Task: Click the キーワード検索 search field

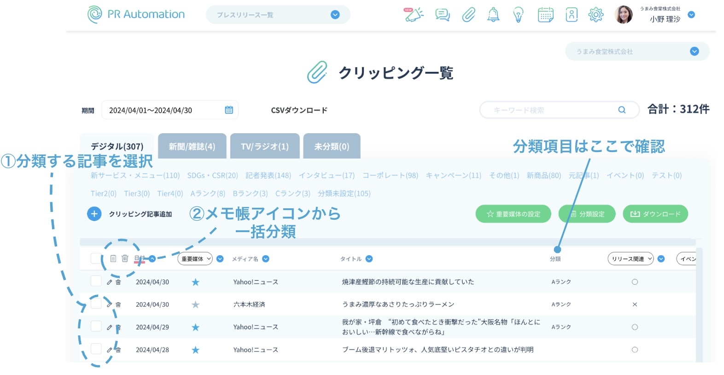Action: point(553,110)
